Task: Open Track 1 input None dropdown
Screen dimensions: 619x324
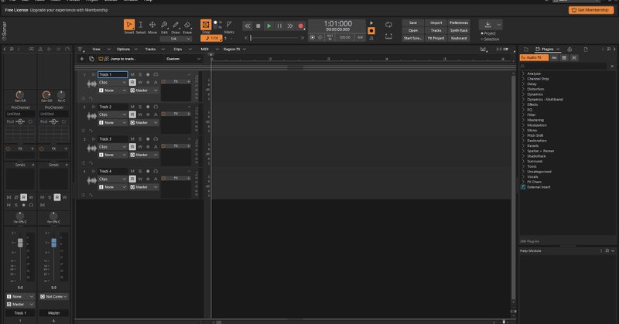Action: (112, 90)
